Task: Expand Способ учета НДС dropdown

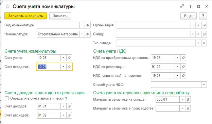Action: [x=204, y=84]
